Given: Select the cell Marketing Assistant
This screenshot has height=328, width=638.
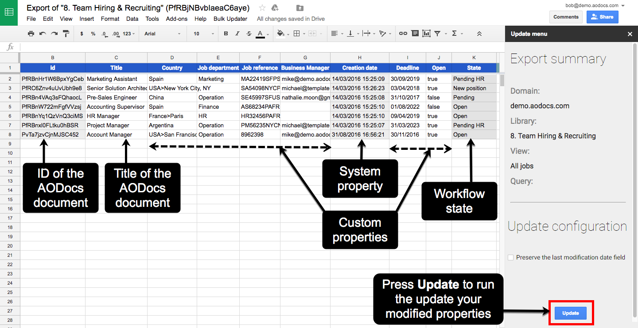Looking at the screenshot, I should [116, 79].
